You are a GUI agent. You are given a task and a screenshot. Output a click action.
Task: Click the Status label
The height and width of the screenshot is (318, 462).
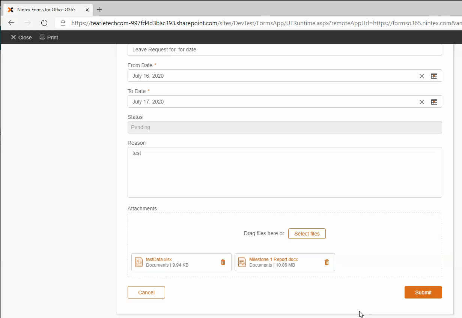[x=135, y=117]
